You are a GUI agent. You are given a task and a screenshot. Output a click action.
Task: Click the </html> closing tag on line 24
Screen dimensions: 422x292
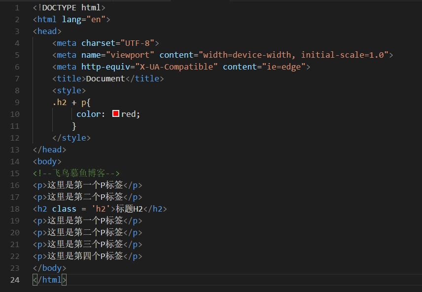pyautogui.click(x=49, y=280)
